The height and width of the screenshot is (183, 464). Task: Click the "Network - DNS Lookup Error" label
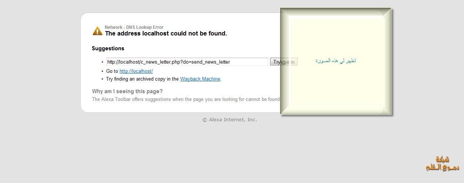tap(134, 27)
